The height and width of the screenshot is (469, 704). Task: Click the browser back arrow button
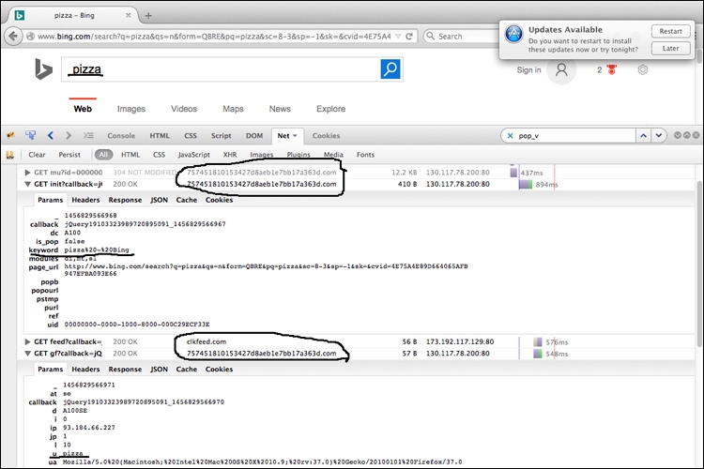13,36
